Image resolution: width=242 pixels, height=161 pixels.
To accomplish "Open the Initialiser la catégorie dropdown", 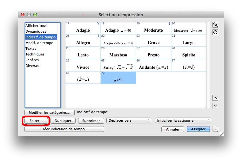I will (183, 120).
